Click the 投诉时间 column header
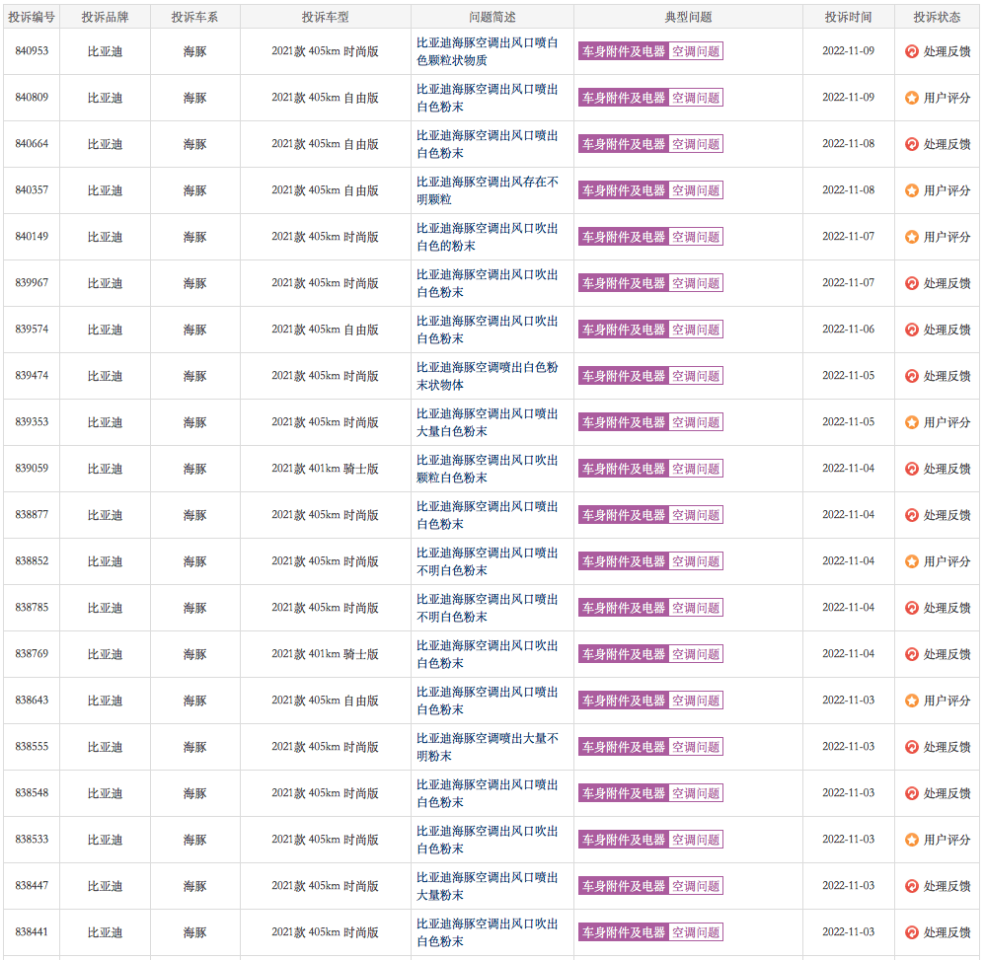This screenshot has width=985, height=960. tap(848, 17)
